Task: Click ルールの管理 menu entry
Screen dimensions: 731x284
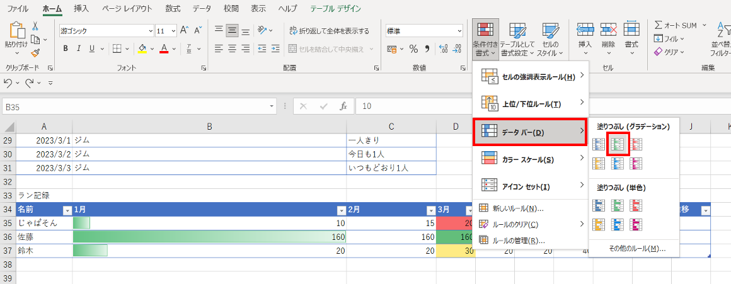Action: (531, 241)
